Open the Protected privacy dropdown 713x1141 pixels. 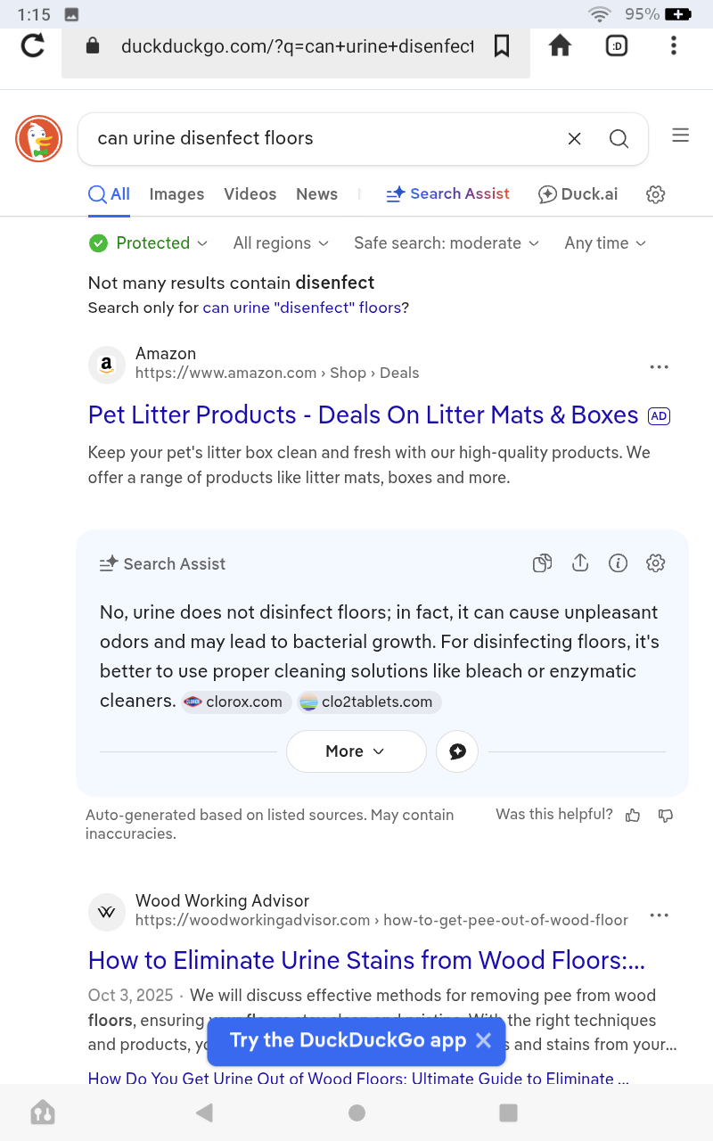pyautogui.click(x=149, y=243)
